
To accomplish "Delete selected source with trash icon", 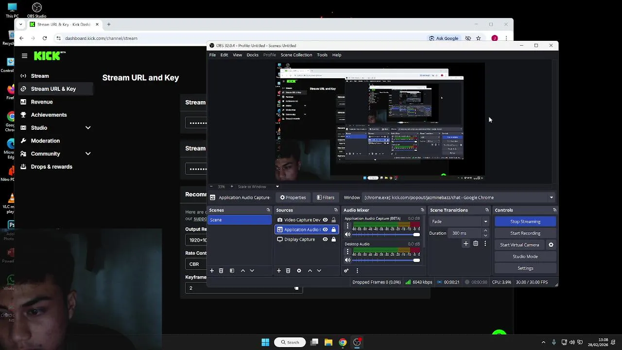I will (288, 271).
